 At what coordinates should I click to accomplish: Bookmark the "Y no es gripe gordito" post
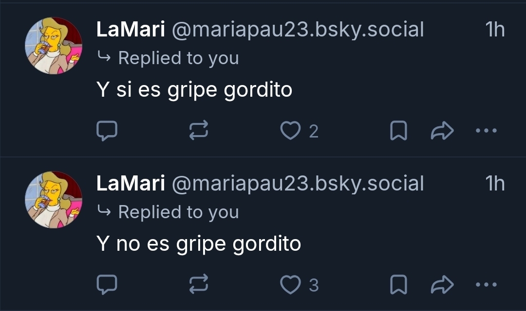coord(398,285)
